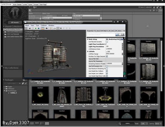
Task: Collapse Shared Collections section
Action: [4, 26]
